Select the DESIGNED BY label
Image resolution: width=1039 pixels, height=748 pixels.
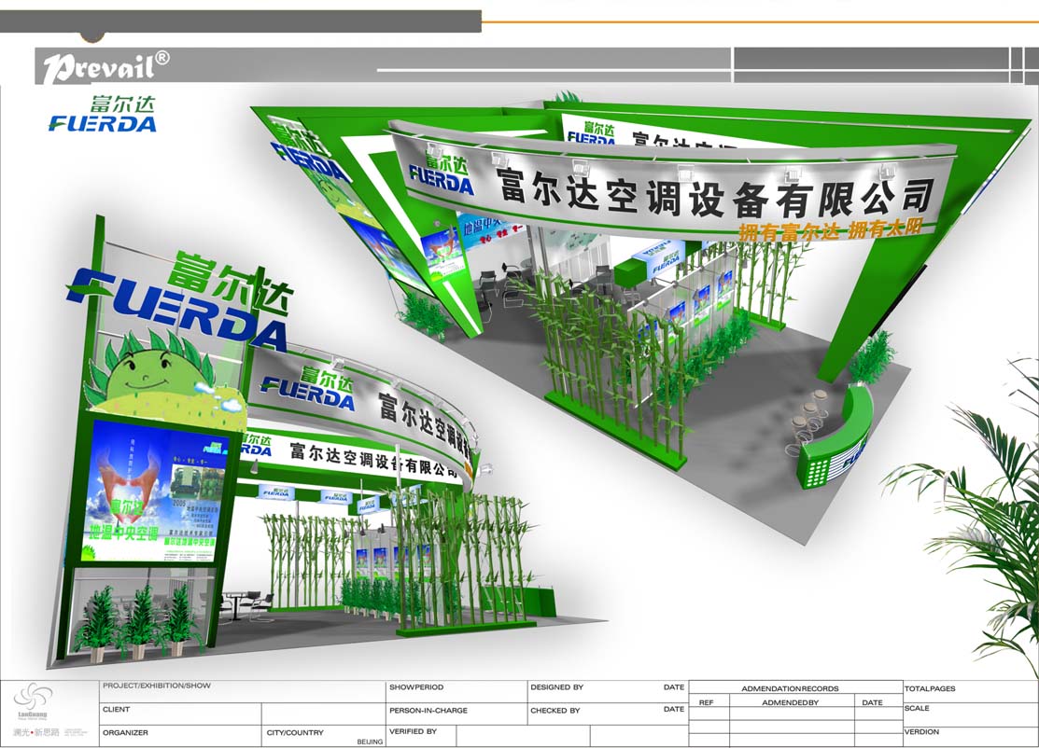tap(556, 687)
